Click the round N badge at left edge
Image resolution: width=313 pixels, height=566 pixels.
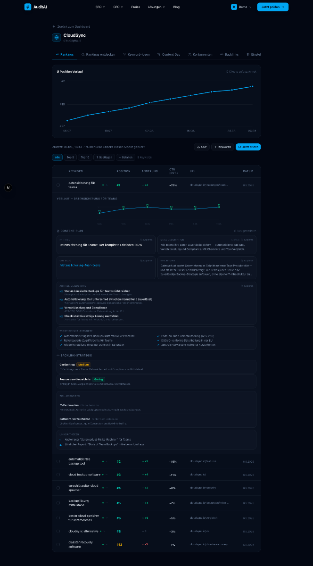click(x=8, y=188)
